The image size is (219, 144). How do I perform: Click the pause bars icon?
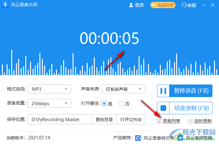163,91
